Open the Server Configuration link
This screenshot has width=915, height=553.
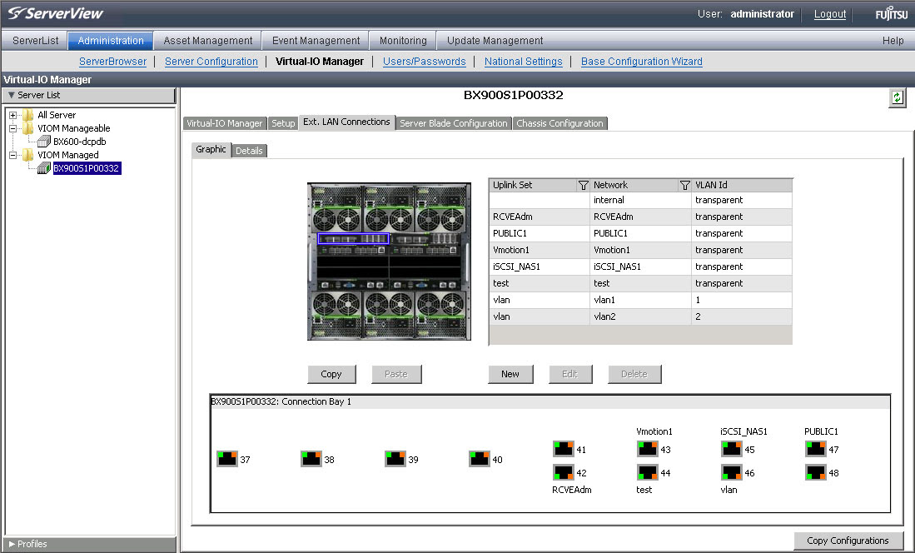coord(211,62)
